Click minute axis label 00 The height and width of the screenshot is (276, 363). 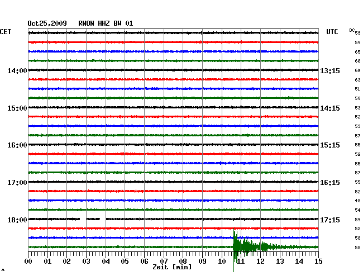(x=28, y=261)
